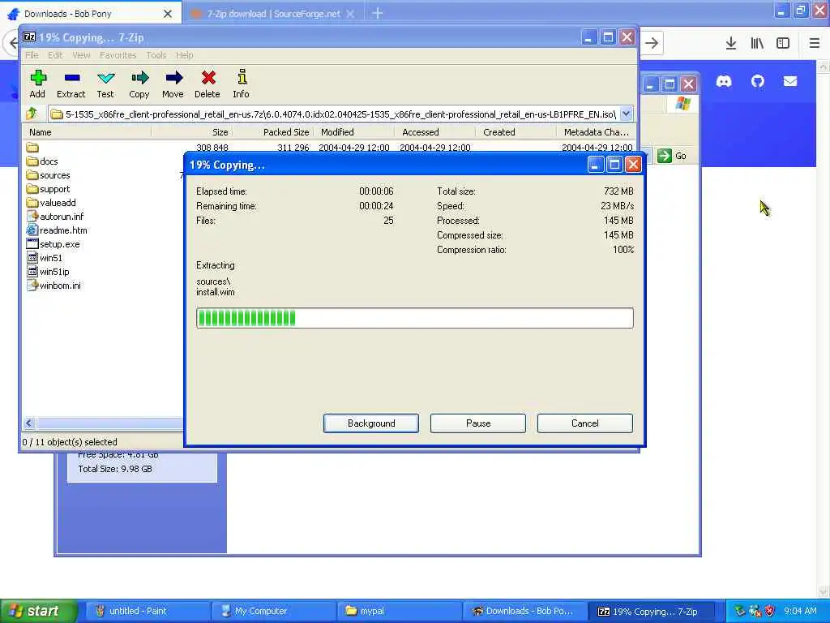
Task: Pause the copying operation
Action: pos(478,423)
